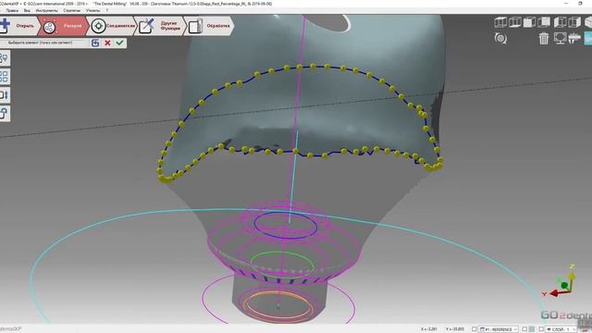592x333 pixels.
Task: Select the first wireframe cube view icon
Action: 500,22
